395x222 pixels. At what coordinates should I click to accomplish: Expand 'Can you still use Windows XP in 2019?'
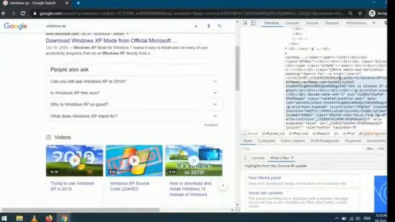click(133, 81)
